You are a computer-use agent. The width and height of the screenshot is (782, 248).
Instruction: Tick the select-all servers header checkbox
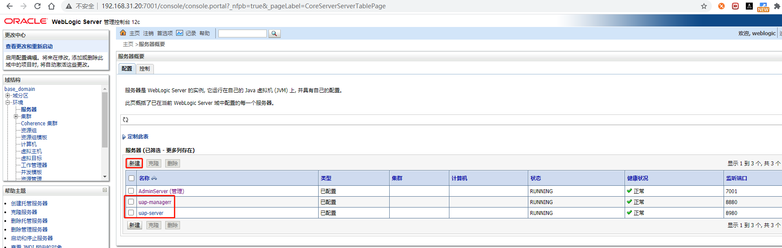(x=131, y=178)
